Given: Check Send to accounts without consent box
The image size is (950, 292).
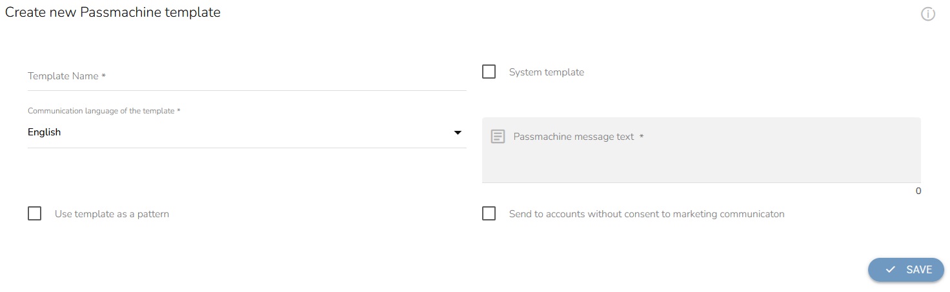Looking at the screenshot, I should point(489,213).
